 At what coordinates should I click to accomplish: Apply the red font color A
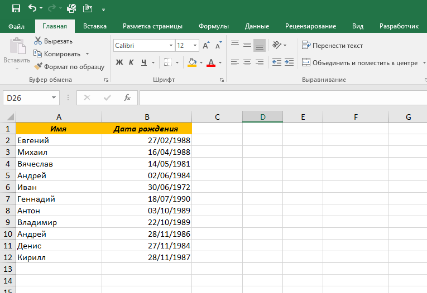click(211, 62)
